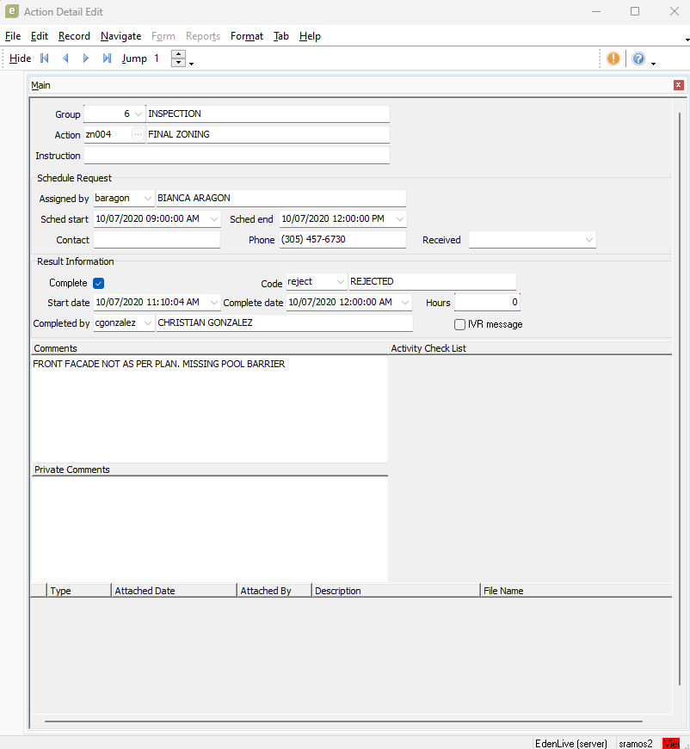
Task: Click the next record arrow icon
Action: [x=86, y=58]
